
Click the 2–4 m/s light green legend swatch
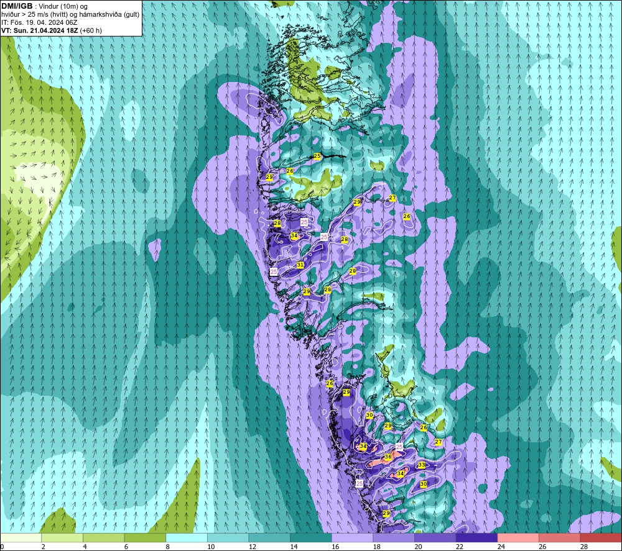pos(62,538)
